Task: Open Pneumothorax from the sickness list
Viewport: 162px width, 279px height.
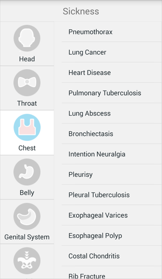Action: click(112, 32)
